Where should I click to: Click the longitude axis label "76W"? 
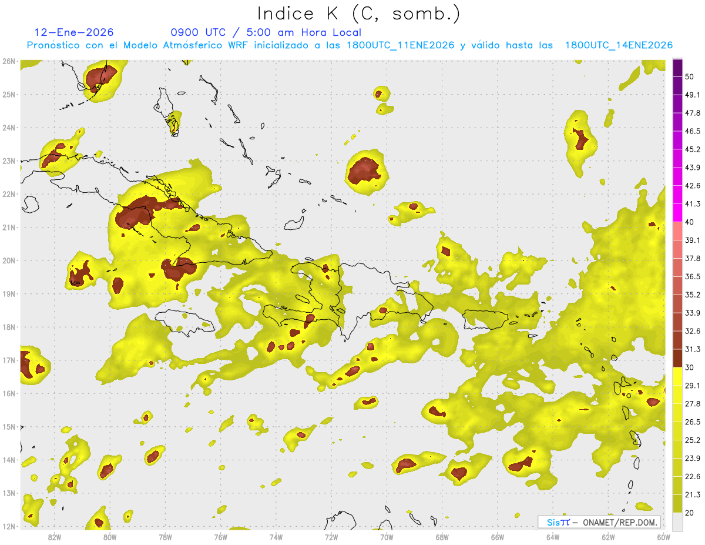pyautogui.click(x=220, y=537)
